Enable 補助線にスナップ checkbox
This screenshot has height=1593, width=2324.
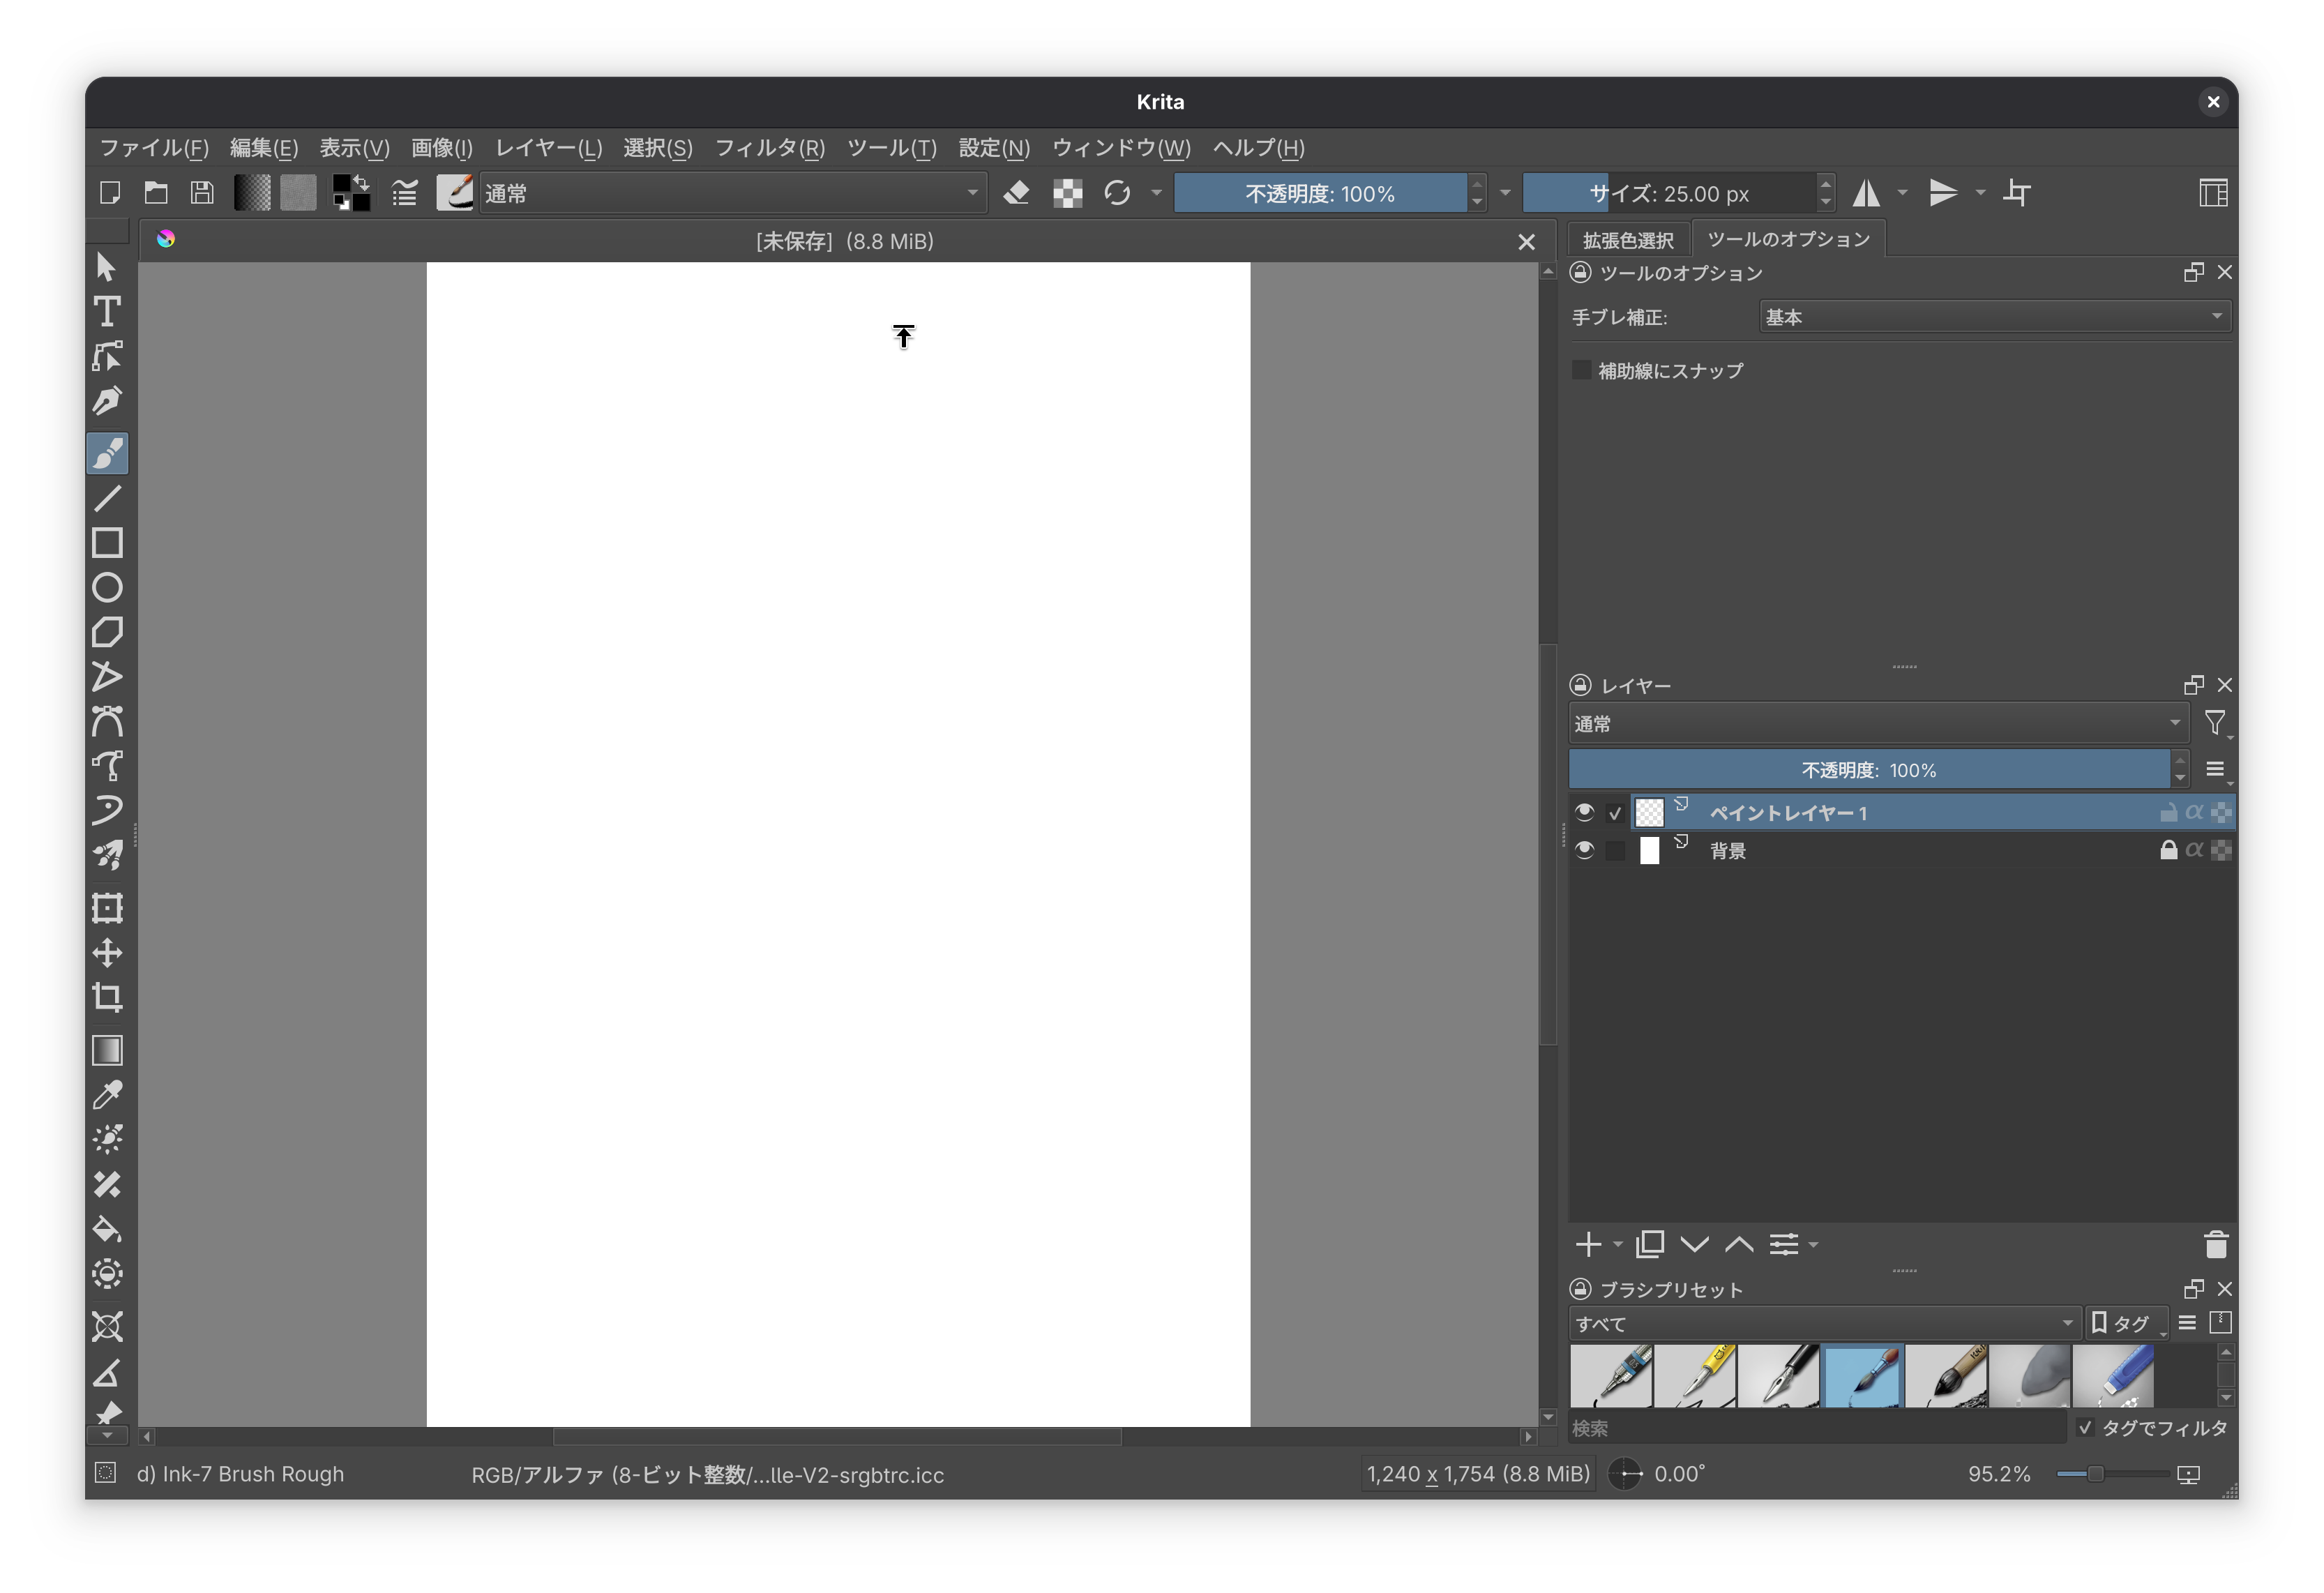click(1582, 370)
